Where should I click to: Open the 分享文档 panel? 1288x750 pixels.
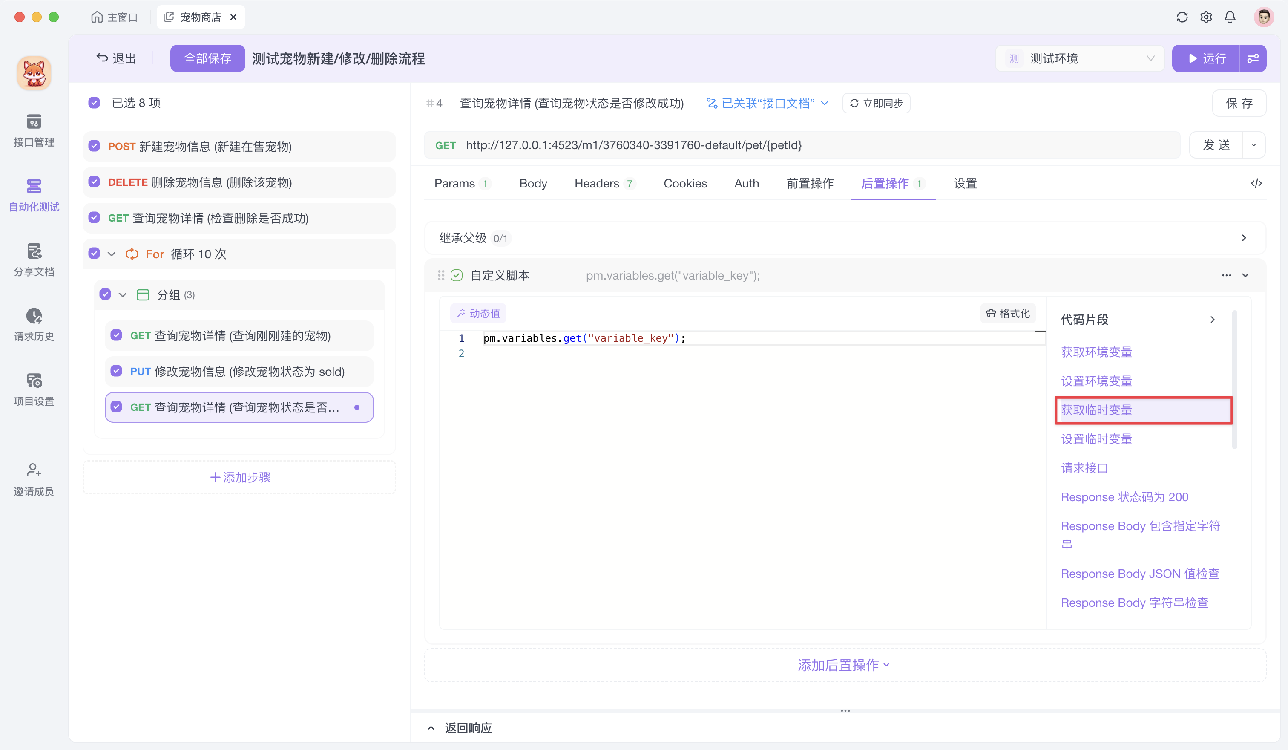pos(34,259)
